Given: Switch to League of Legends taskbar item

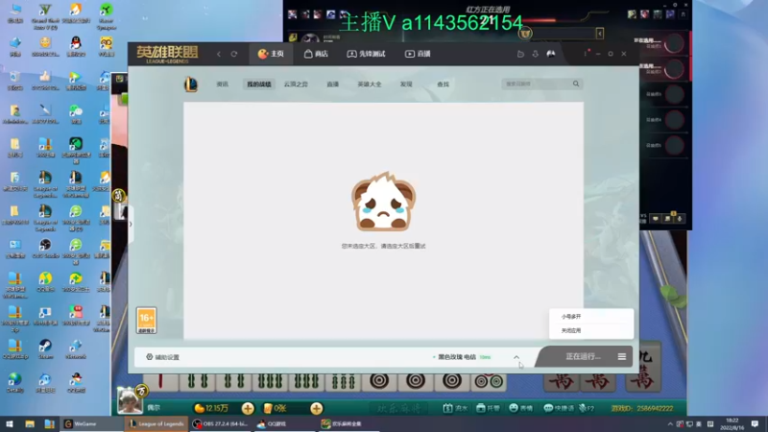Looking at the screenshot, I should coord(156,424).
